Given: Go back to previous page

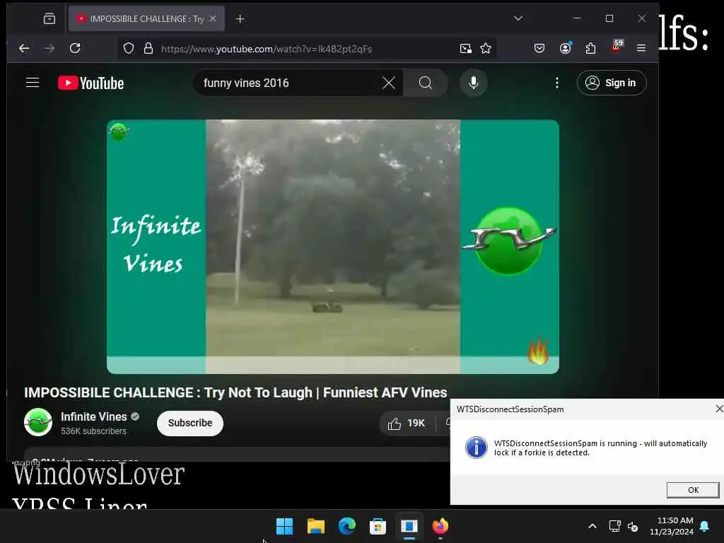Looking at the screenshot, I should (x=24, y=48).
